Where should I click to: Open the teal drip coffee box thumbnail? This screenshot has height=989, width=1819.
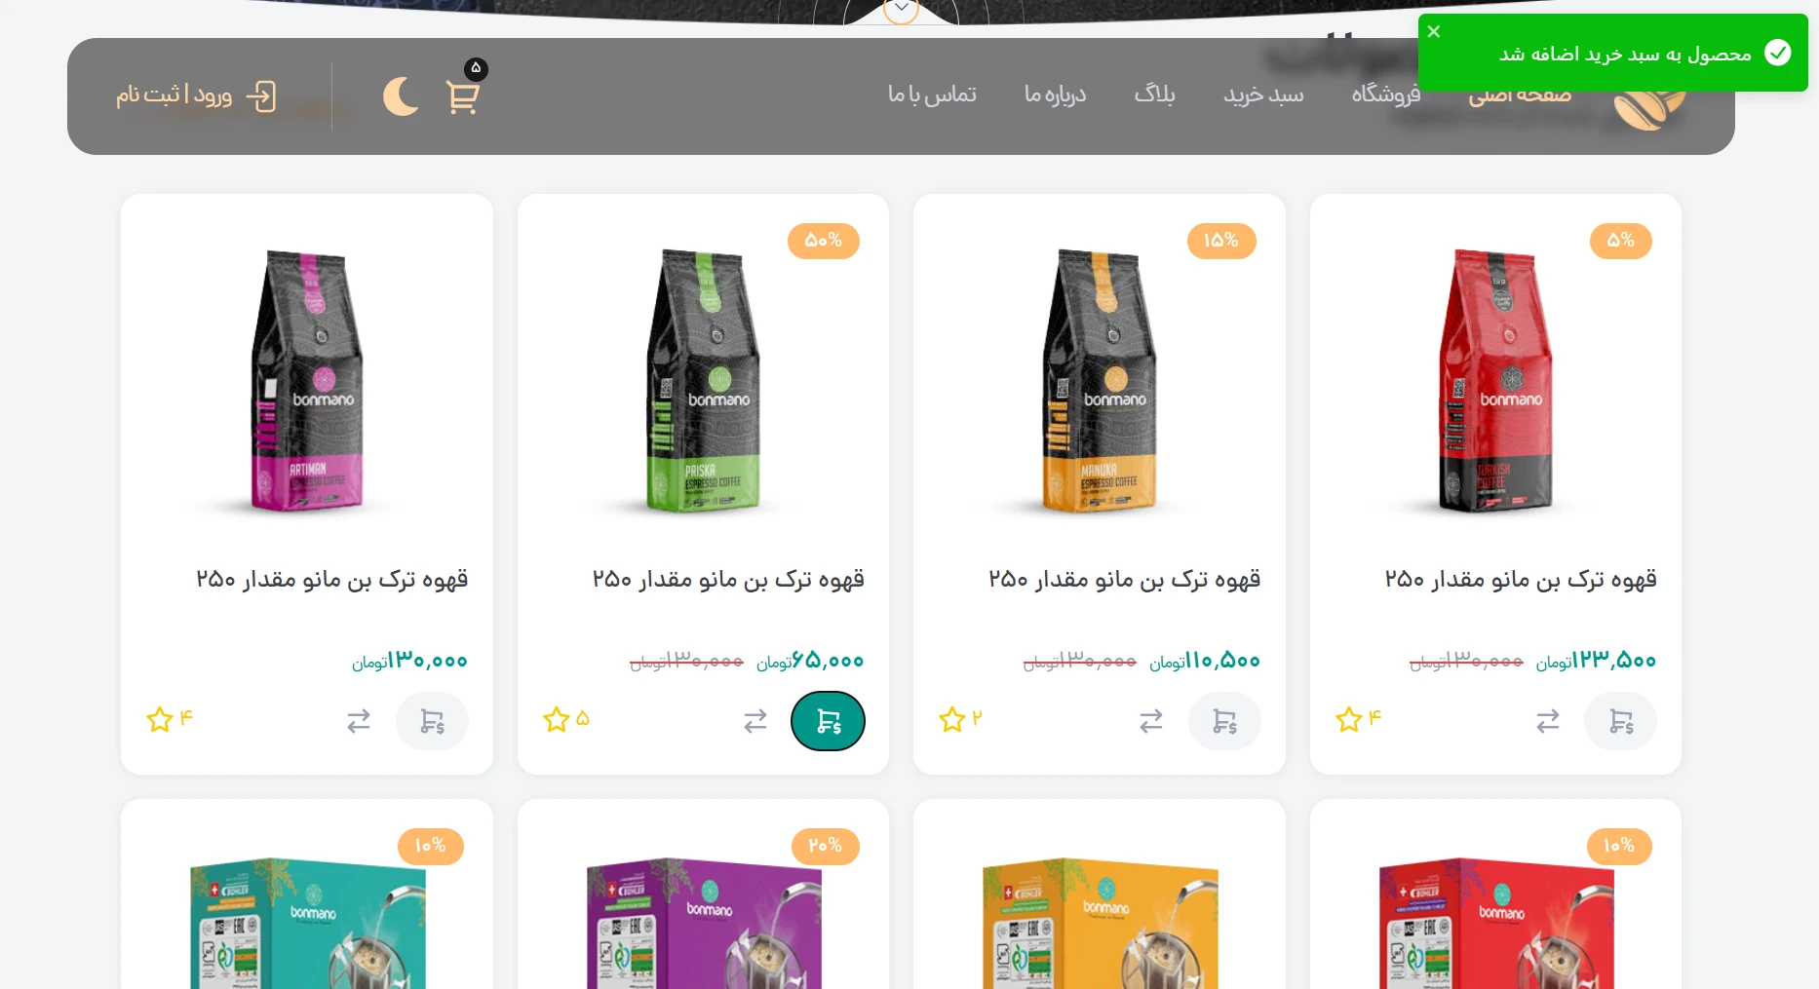pyautogui.click(x=307, y=923)
